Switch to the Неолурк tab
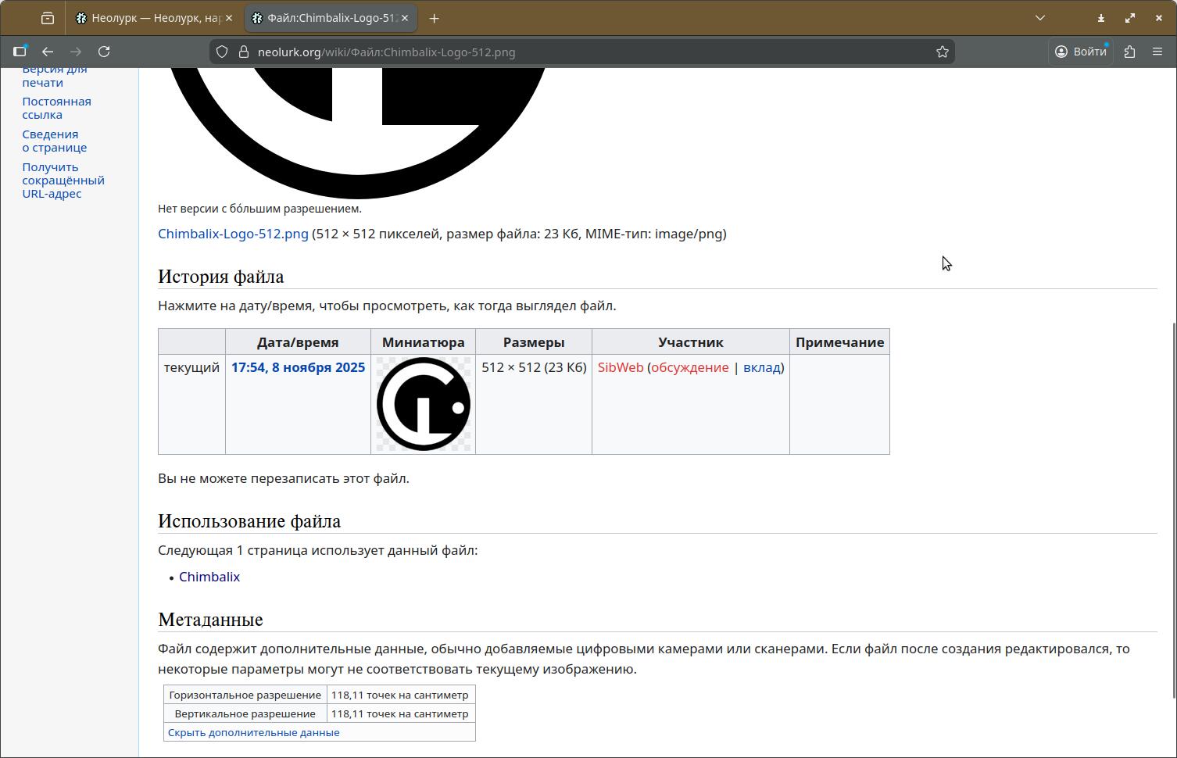Image resolution: width=1177 pixels, height=758 pixels. (x=154, y=18)
